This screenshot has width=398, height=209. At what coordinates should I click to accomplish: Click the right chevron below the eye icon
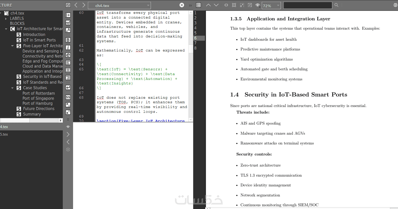(68, 134)
